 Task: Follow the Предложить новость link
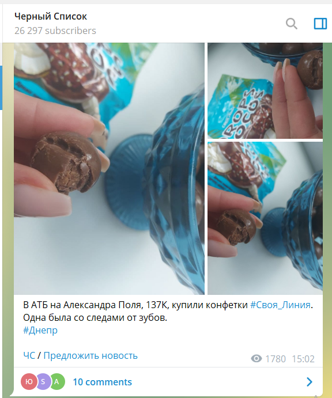click(90, 355)
